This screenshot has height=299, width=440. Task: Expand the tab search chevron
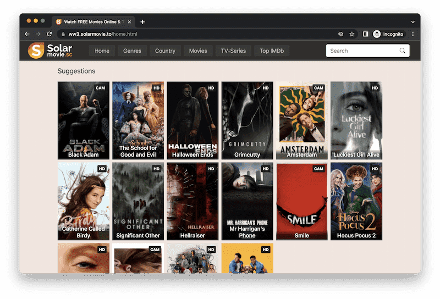[413, 22]
